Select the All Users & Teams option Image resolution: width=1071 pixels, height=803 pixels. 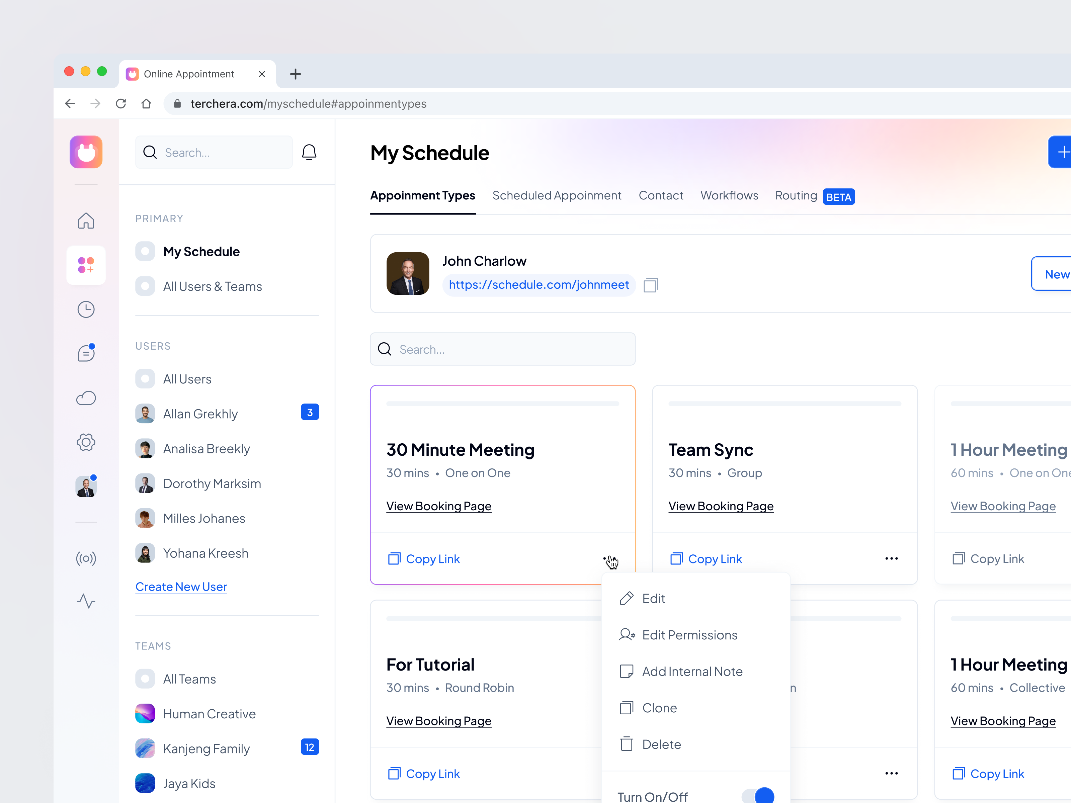tap(145, 286)
